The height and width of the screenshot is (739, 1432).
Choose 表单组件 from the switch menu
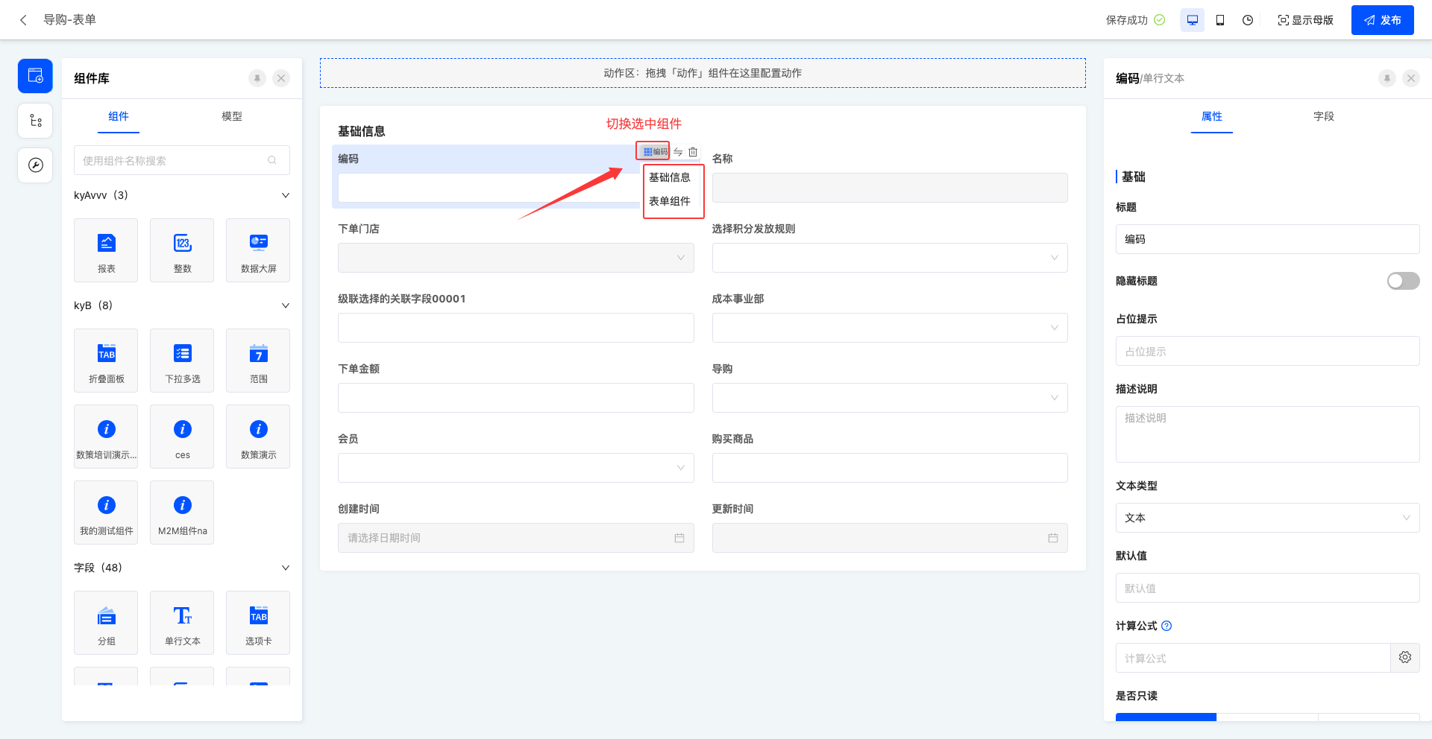670,201
